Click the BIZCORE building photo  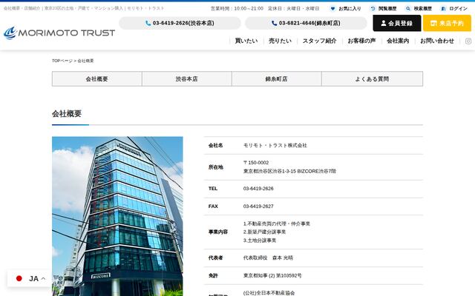pyautogui.click(x=117, y=216)
